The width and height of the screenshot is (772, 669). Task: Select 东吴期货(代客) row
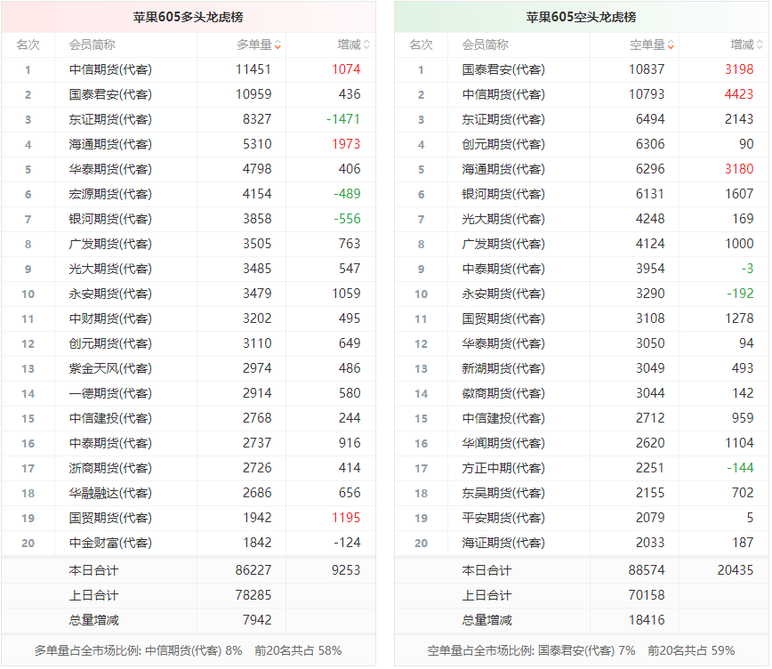point(582,493)
